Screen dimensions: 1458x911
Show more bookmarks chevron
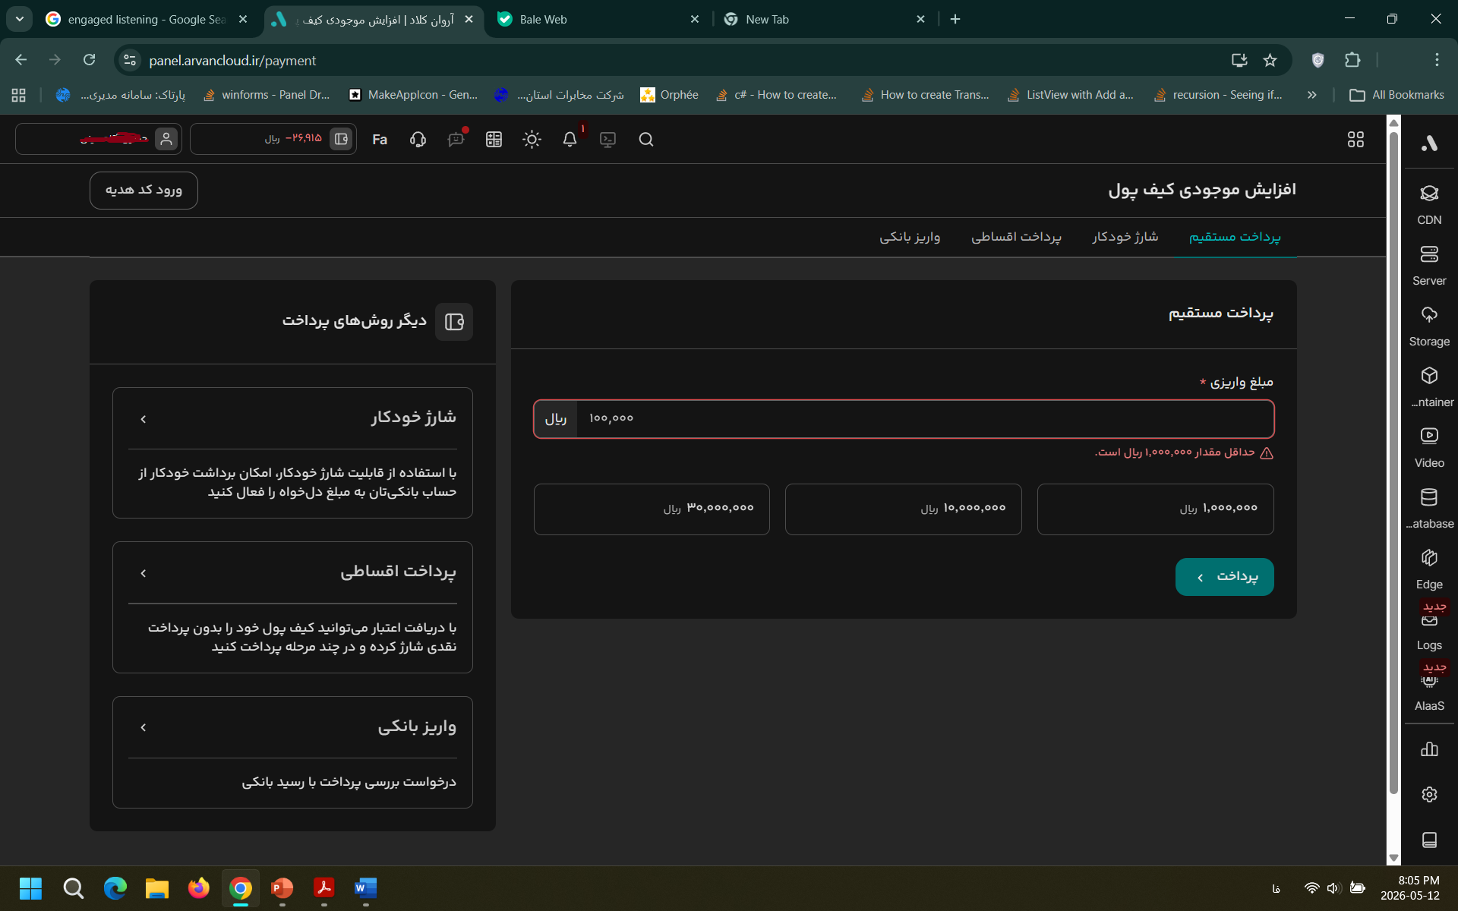(x=1311, y=95)
